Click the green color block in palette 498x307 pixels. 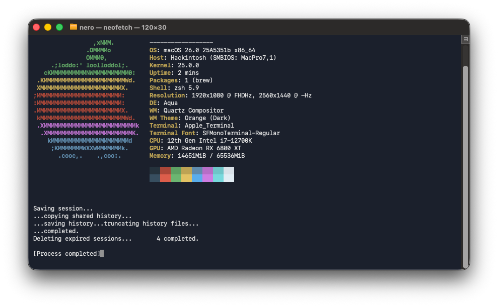pos(176,174)
